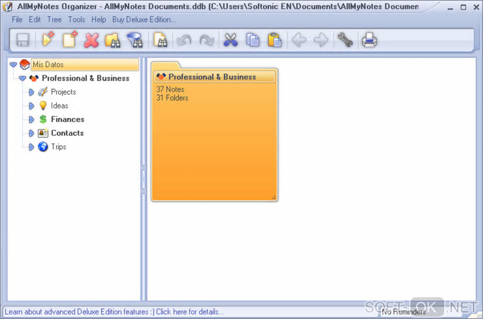Click Professional & Business folder card header
Viewport: 483px width, 319px height.
pyautogui.click(x=215, y=77)
